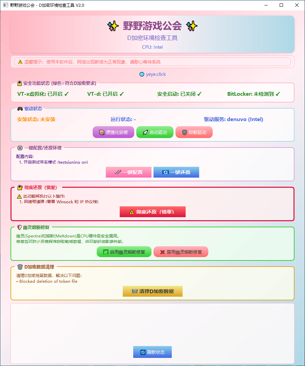Viewport: 305px width, 366px height.
Task: Click the 清理D加密数据 button
Action: click(x=152, y=291)
